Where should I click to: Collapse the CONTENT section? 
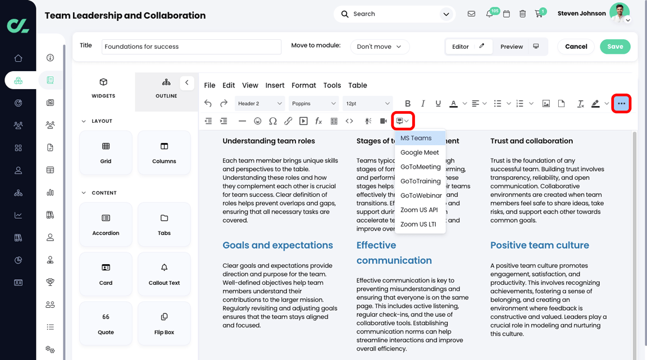click(x=84, y=193)
